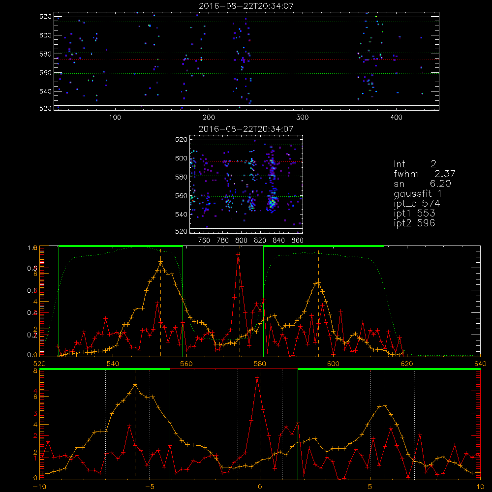Click the top plot's timestamp title 2016-08-22T20:34:07
492x492 pixels.
246,6
